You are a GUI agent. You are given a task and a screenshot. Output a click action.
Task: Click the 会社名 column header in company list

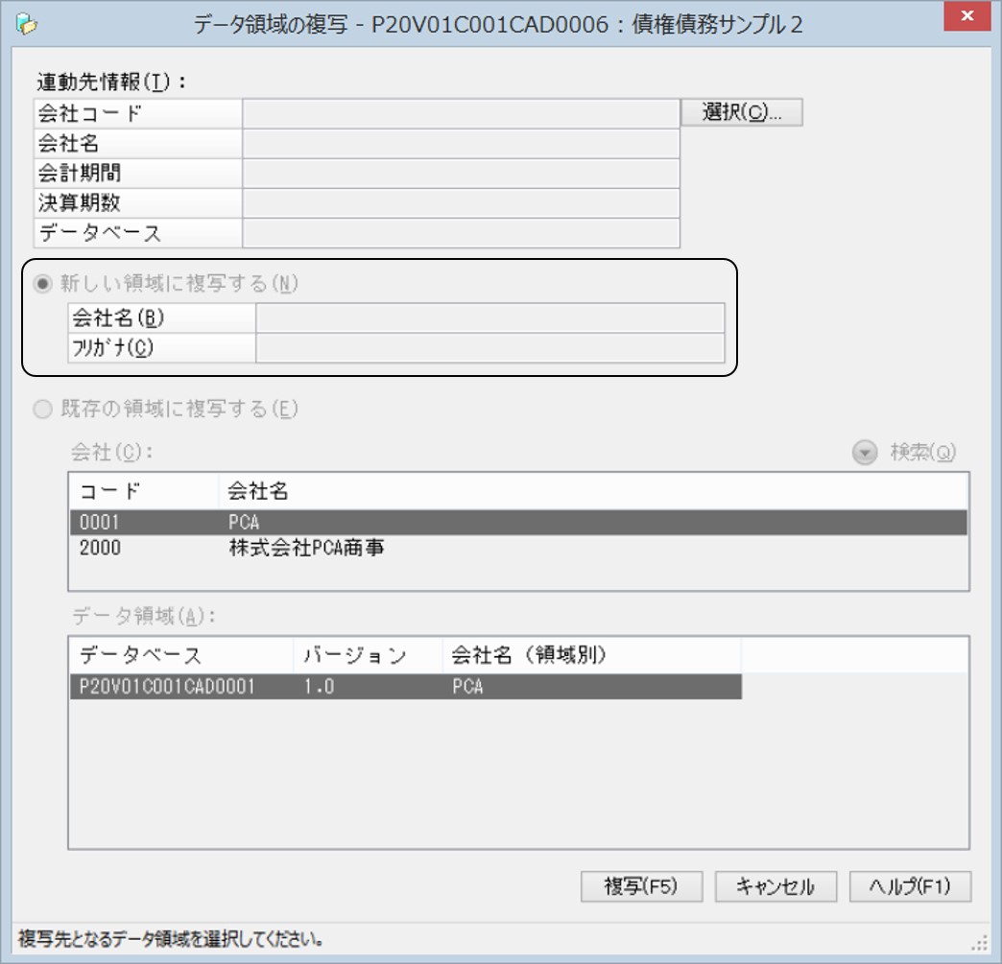coord(591,492)
